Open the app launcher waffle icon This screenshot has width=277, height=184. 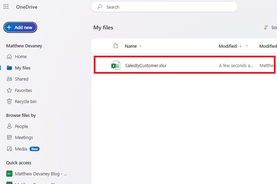(x=6, y=7)
